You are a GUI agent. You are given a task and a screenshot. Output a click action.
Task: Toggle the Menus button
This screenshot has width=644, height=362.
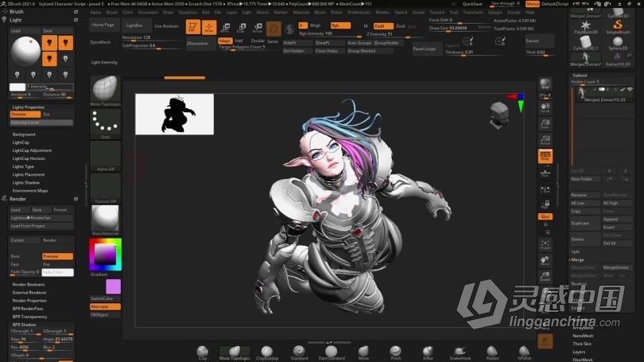click(532, 4)
